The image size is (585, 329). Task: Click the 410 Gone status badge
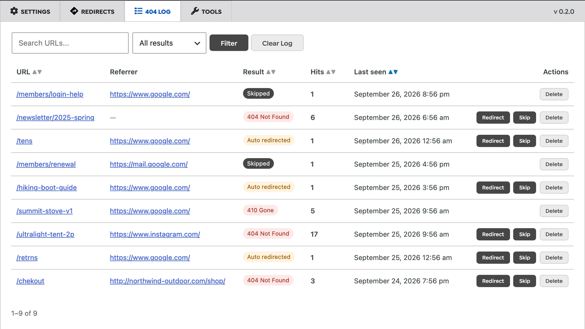pyautogui.click(x=260, y=210)
